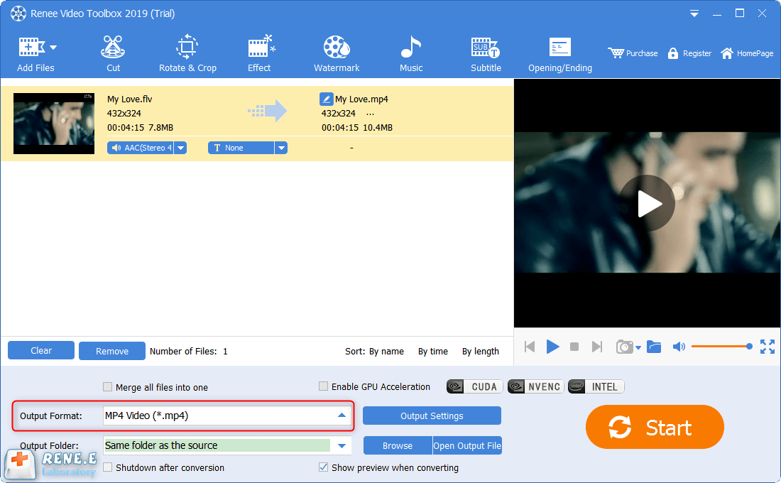Open the Music tool
Screen dimensions: 781x483
[x=411, y=54]
